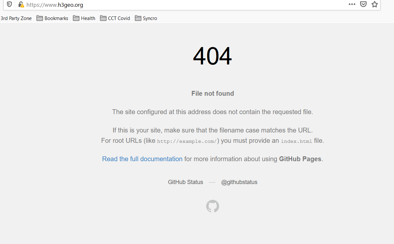Click the http://example.com/ sample URL text

click(x=187, y=141)
